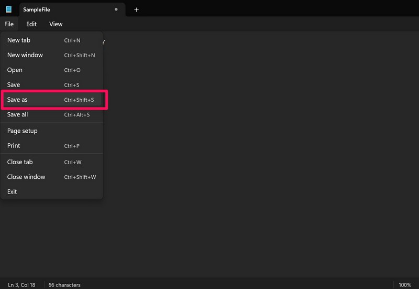This screenshot has height=289, width=419.
Task: Click the Notepad app icon in title bar
Action: point(9,9)
